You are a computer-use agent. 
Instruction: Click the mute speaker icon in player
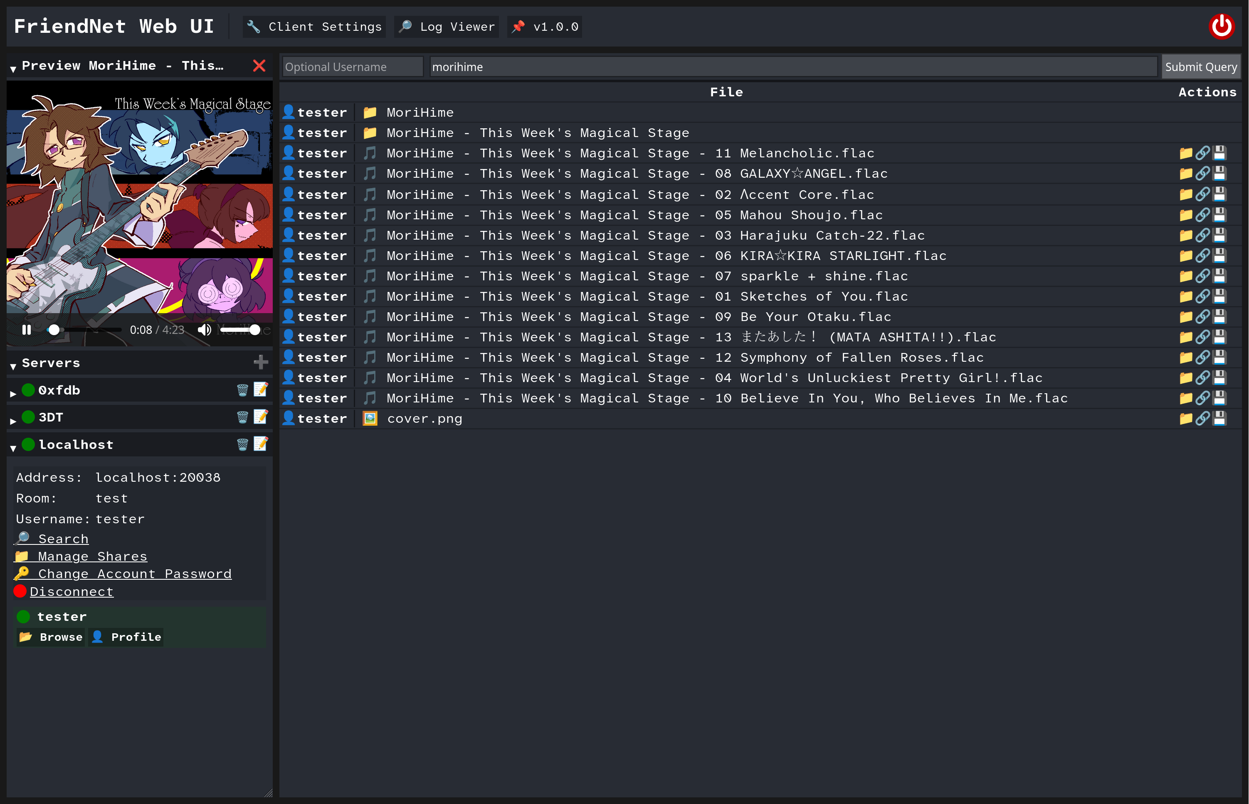pyautogui.click(x=204, y=329)
